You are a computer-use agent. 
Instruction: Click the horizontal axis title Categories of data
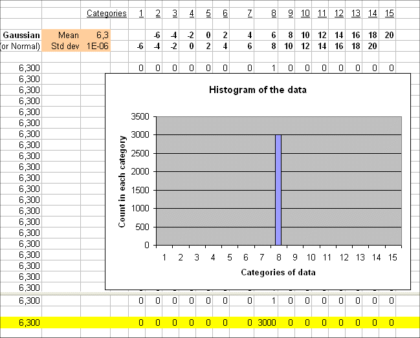point(278,272)
